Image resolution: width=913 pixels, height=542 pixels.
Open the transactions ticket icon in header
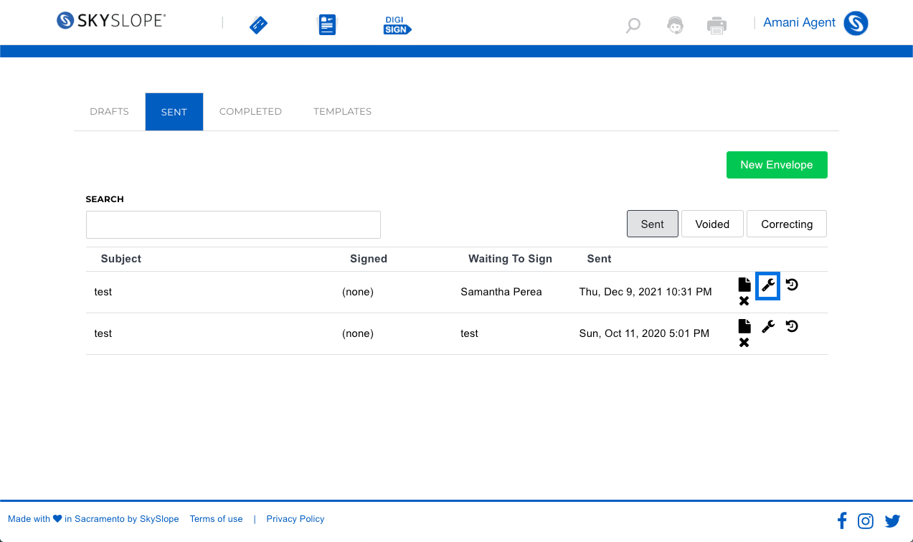pos(258,26)
